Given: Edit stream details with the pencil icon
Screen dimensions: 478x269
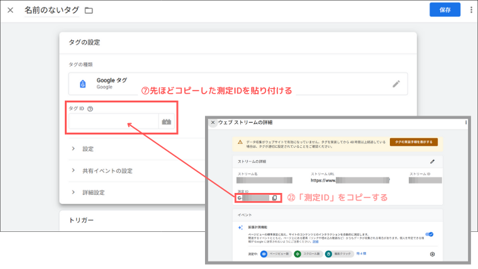Looking at the screenshot, I should (x=432, y=162).
